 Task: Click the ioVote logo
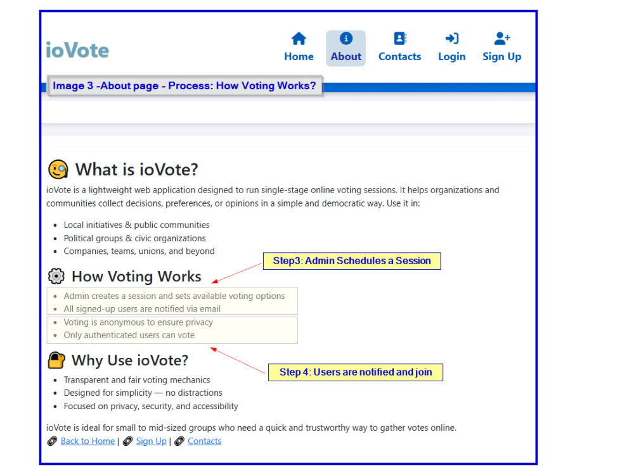click(x=77, y=51)
